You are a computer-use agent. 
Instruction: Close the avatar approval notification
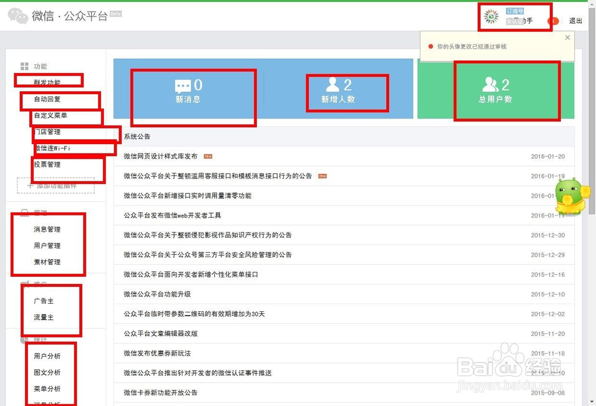point(567,38)
